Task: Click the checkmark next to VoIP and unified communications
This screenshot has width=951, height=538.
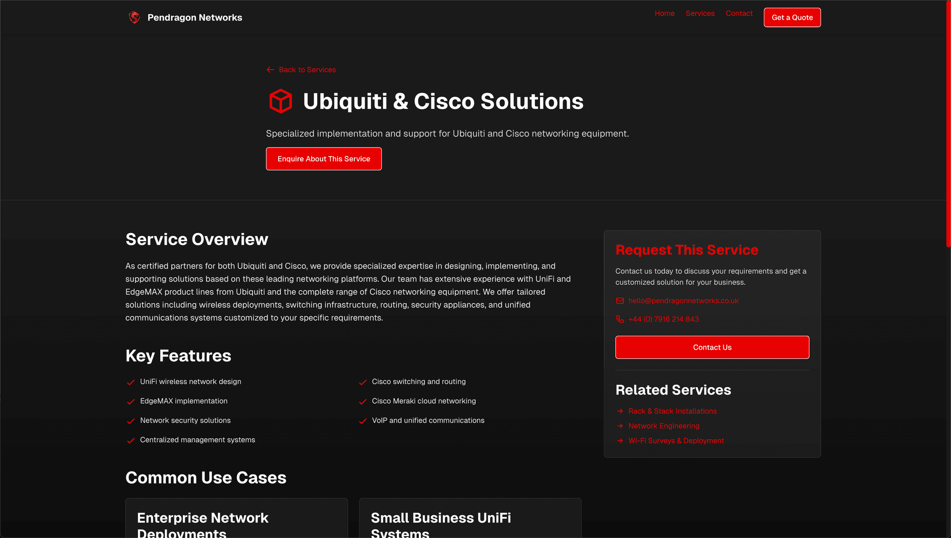Action: (363, 421)
